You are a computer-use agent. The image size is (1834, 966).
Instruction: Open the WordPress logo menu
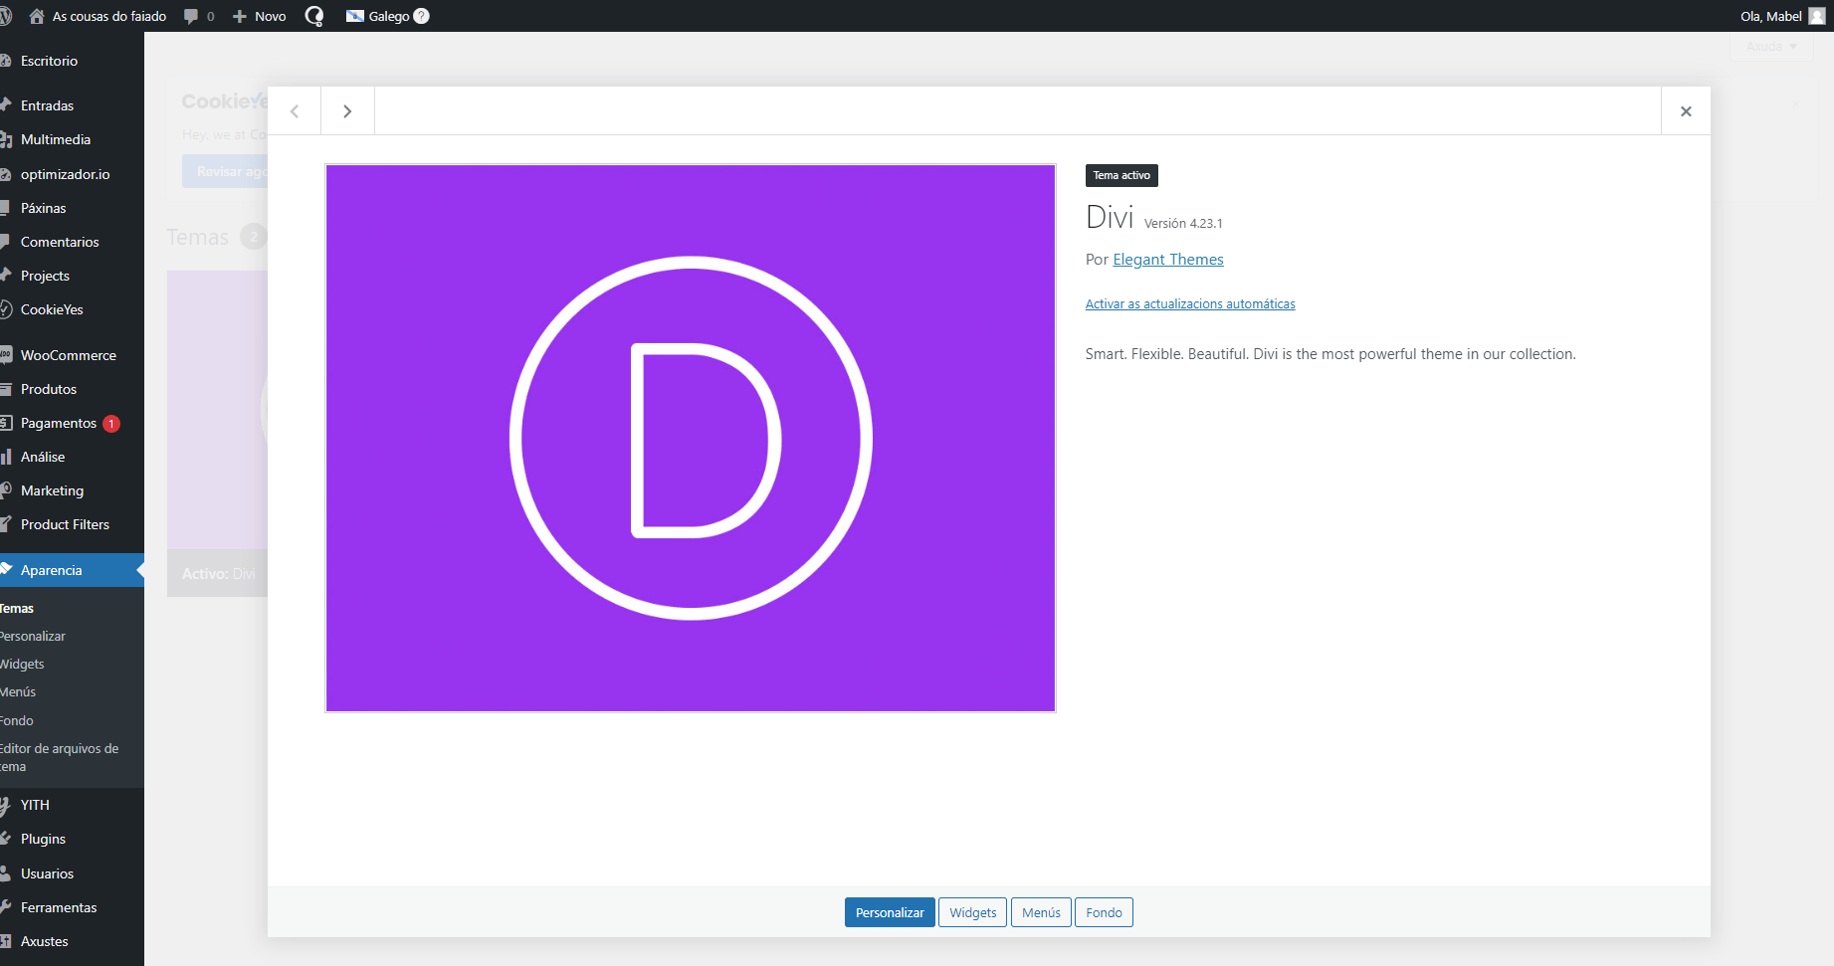click(5, 16)
